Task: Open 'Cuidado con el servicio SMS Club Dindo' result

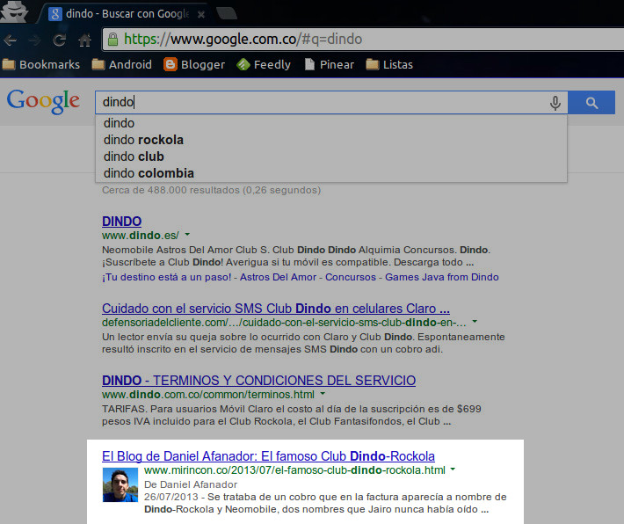Action: [276, 309]
